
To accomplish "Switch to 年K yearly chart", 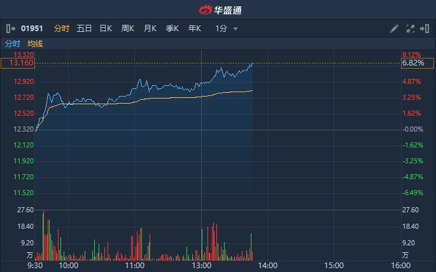I will 195,29.
